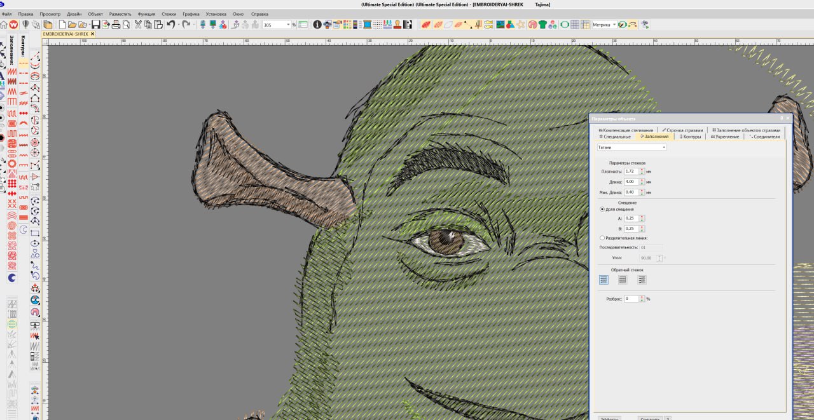Switch to the Компенсация стягивания tab

(626, 130)
